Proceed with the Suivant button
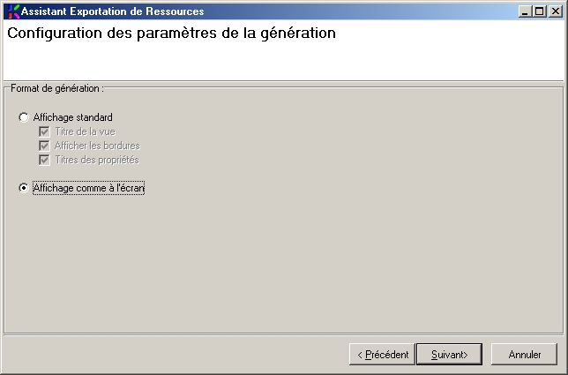Screen dimensions: 568x375 pos(449,355)
